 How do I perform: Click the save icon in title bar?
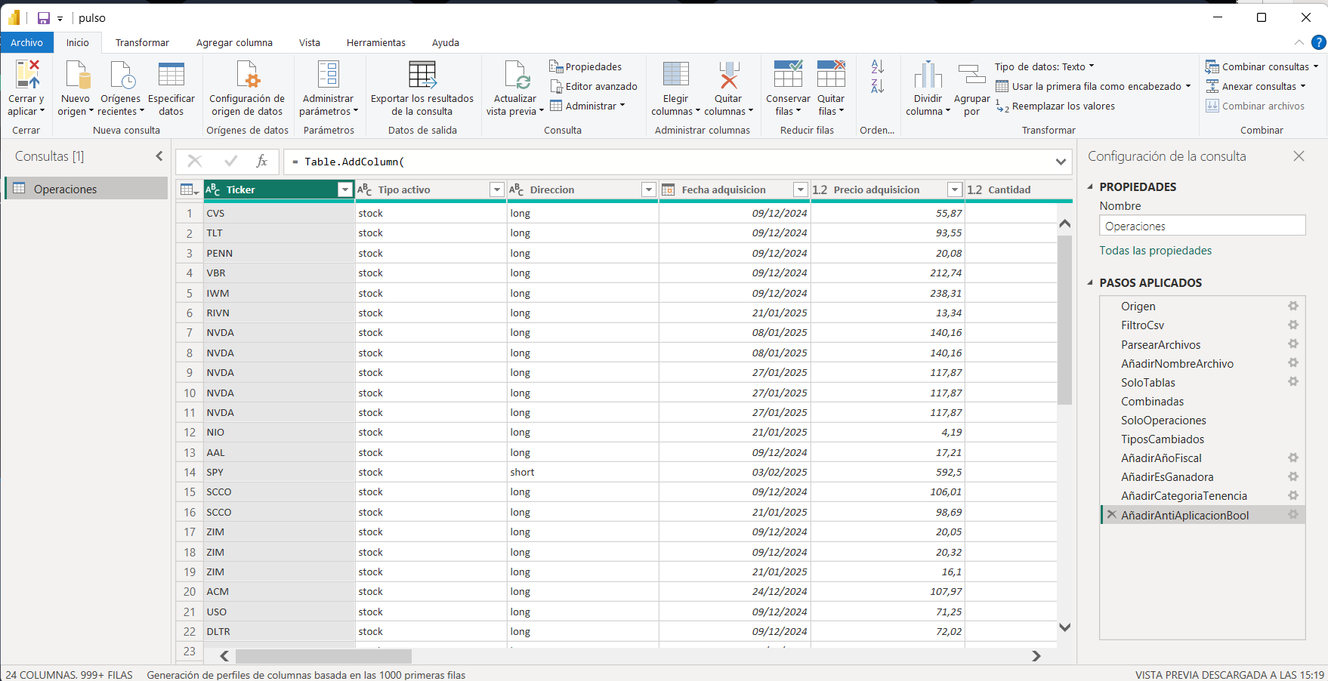[x=43, y=18]
